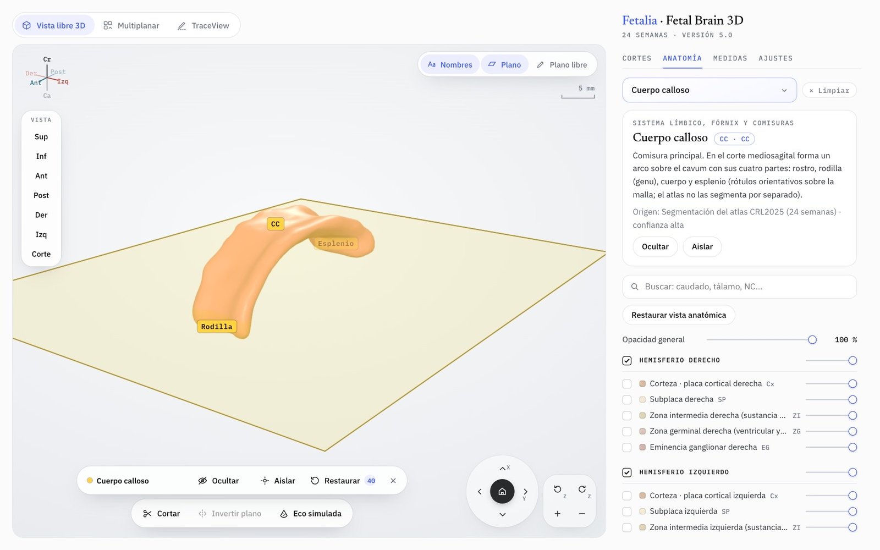Open the Cuerpo calloso structure dropdown
880x550 pixels.
pos(710,90)
